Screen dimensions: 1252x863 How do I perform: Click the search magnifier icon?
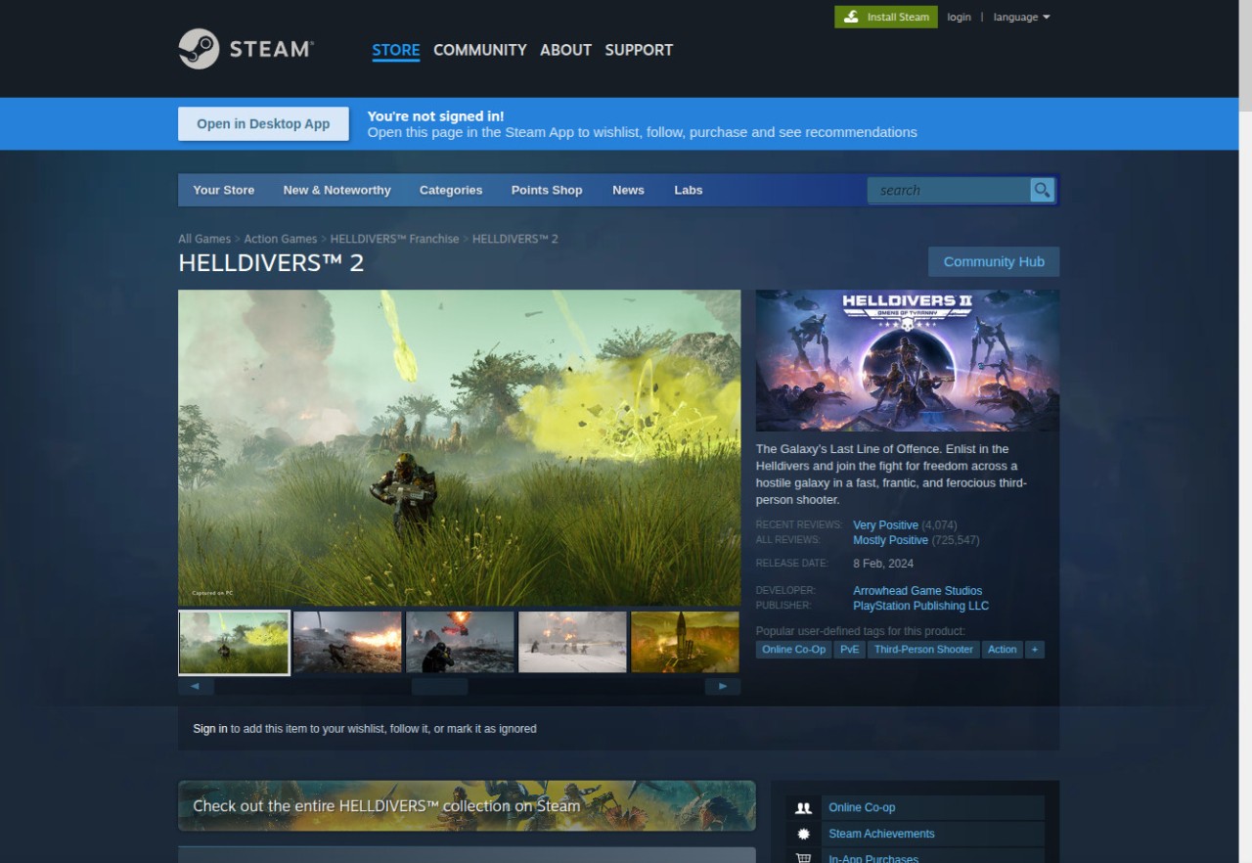(1043, 190)
